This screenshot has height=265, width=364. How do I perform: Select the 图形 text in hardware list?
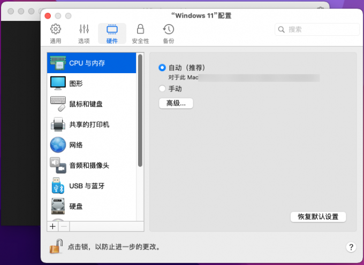tap(76, 83)
